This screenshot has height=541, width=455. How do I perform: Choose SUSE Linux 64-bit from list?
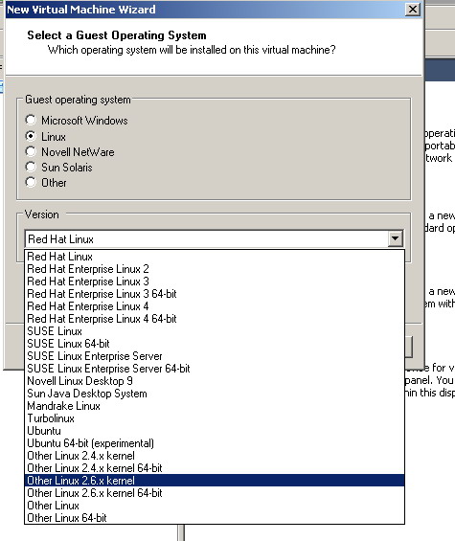click(215, 344)
